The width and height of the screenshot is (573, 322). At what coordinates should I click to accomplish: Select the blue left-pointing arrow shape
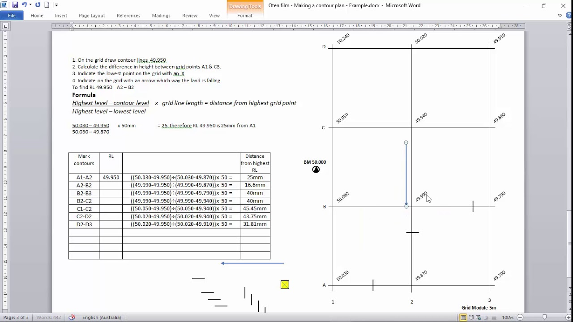point(252,263)
